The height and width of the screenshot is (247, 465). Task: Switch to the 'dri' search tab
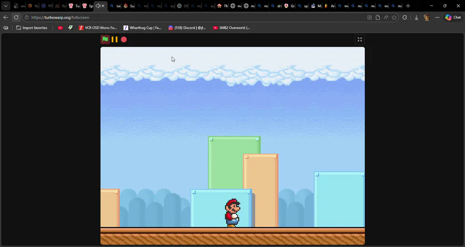276,6
